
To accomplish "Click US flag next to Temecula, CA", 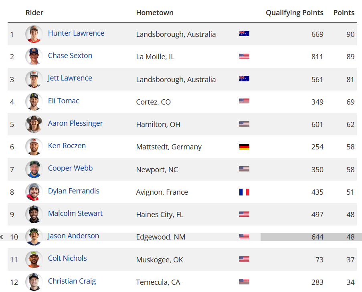I will coord(244,282).
